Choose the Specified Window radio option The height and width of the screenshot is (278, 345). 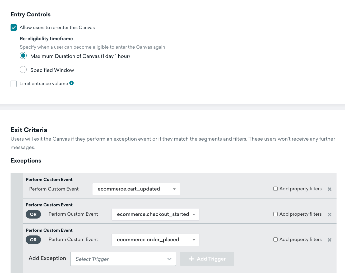[23, 69]
